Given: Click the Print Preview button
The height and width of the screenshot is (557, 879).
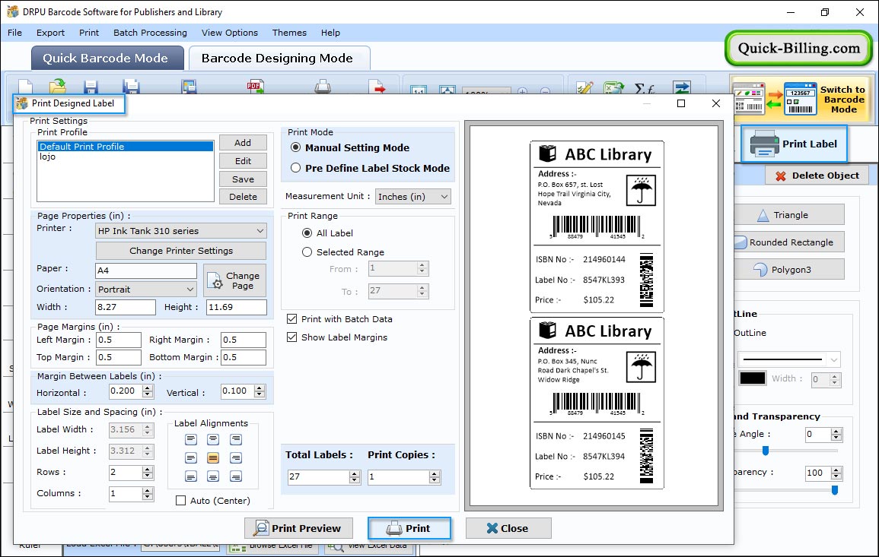Looking at the screenshot, I should (298, 528).
